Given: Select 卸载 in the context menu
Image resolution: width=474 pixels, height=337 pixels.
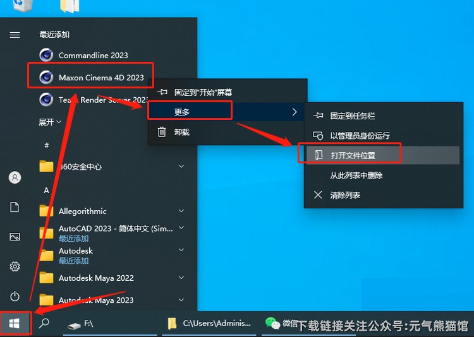Looking at the screenshot, I should pyautogui.click(x=182, y=132).
